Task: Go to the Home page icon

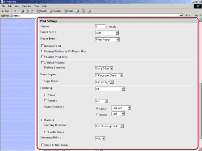Action: [32, 11]
